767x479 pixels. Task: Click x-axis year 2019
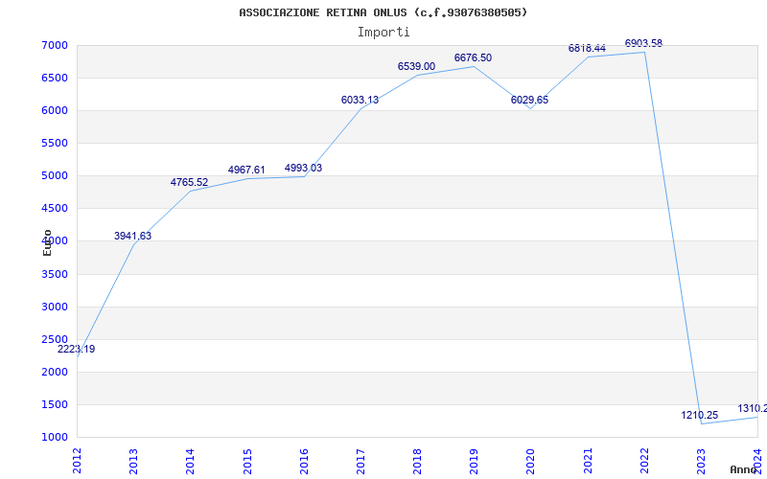tap(474, 461)
